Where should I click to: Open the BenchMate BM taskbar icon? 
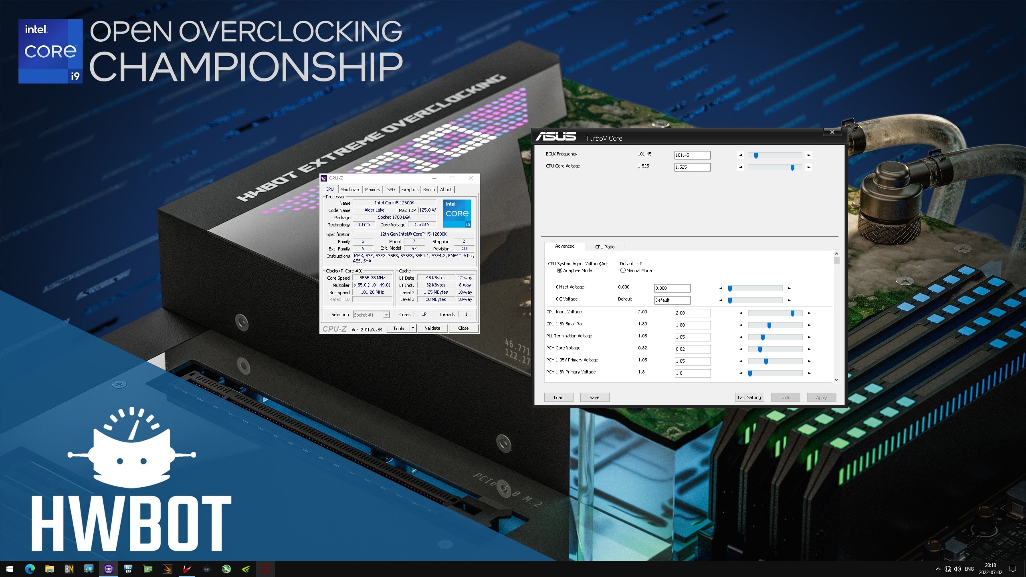(x=69, y=569)
